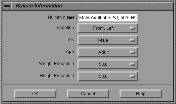Confirm the dialog with the OK button
The width and height of the screenshot is (176, 104).
point(35,94)
